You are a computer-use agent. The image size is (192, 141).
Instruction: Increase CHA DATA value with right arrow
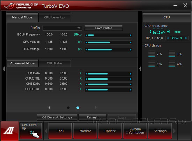[x=131, y=74]
